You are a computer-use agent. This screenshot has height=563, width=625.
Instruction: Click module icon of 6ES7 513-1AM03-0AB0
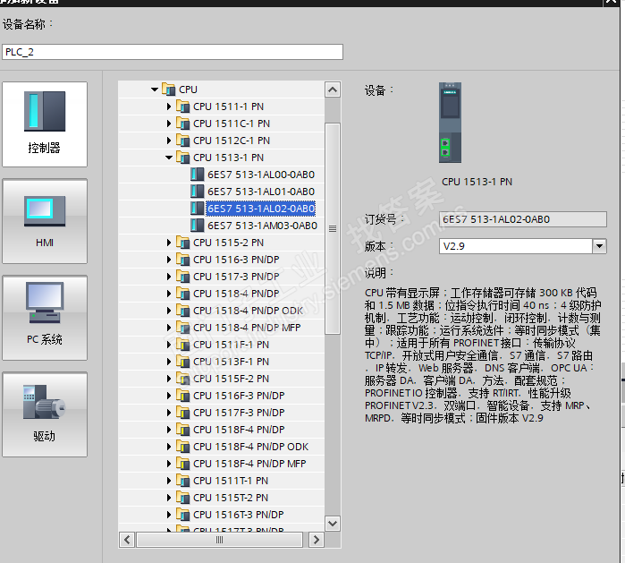(x=197, y=226)
